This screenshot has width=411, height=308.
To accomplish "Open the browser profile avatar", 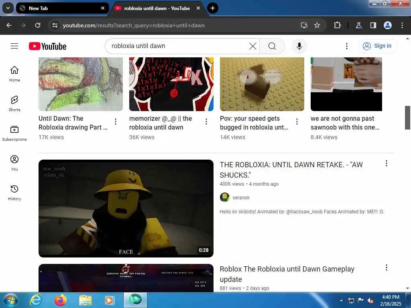I will [388, 25].
